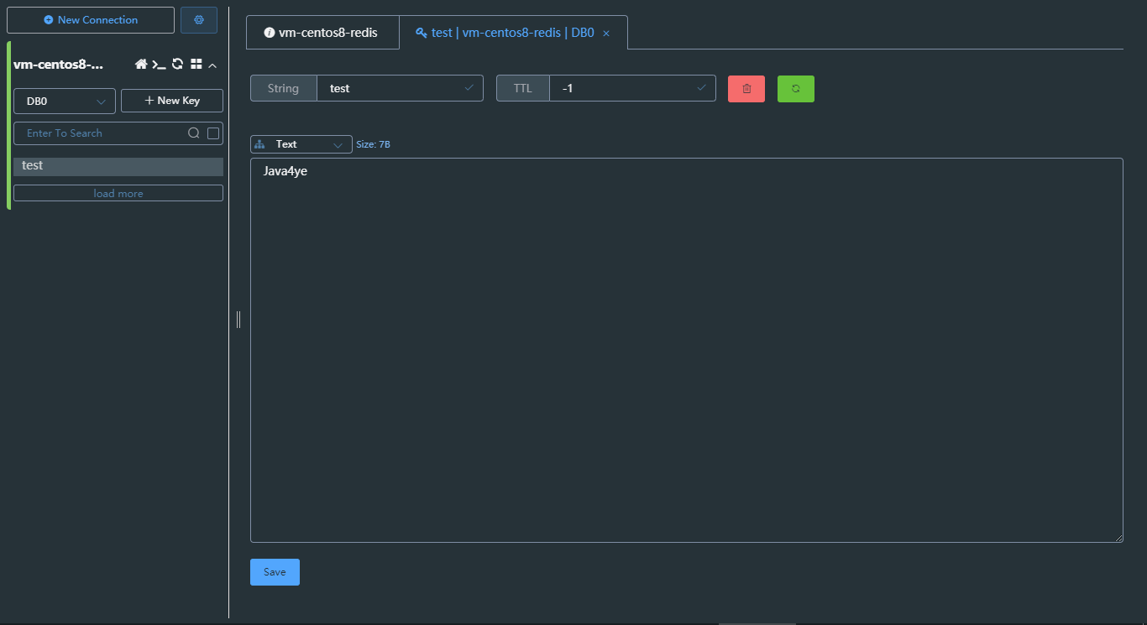This screenshot has width=1147, height=625.
Task: Select the test key in list
Action: point(118,166)
